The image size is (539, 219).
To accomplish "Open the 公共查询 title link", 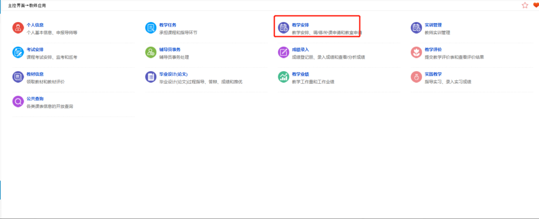I will 35,98.
